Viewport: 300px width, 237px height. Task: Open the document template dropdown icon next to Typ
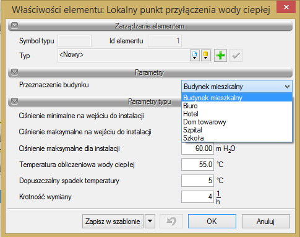194,55
